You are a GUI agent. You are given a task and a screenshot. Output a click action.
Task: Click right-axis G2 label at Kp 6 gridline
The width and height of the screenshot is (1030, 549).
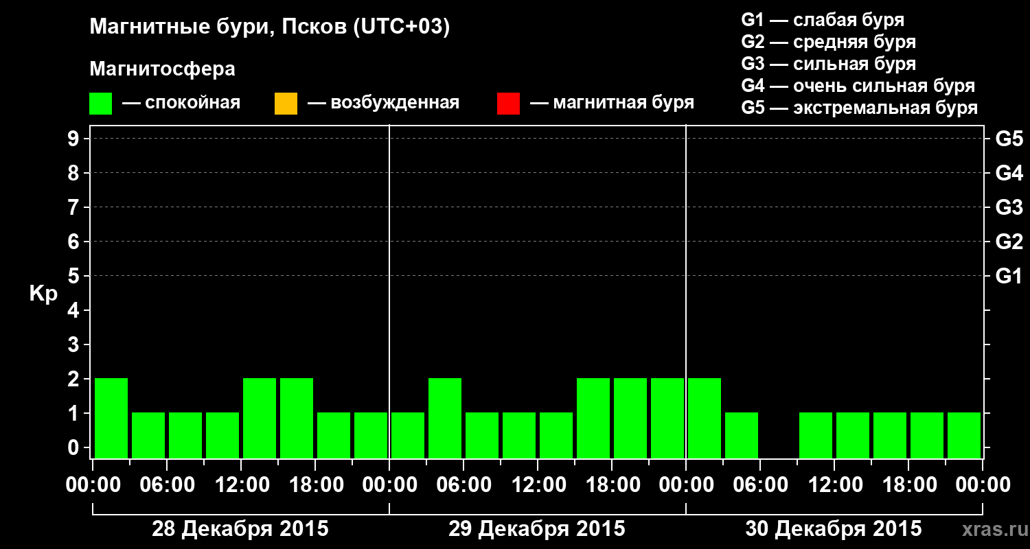click(1009, 242)
